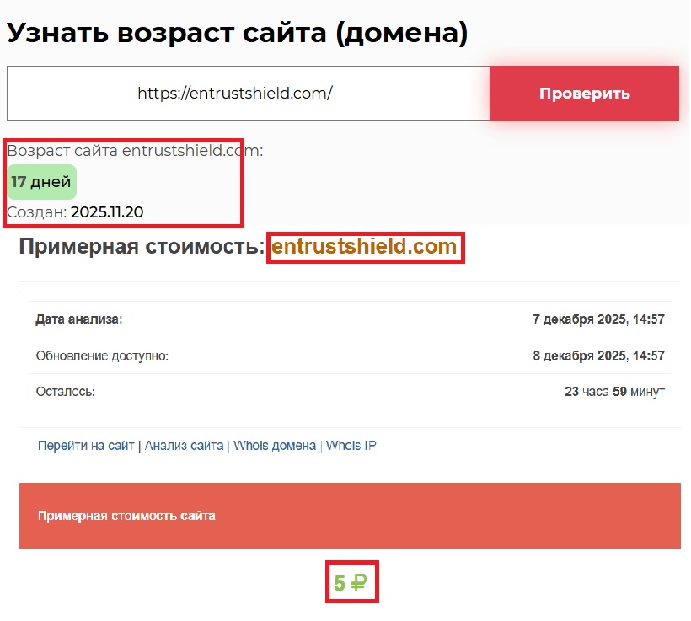Click the URL input field
The width and height of the screenshot is (691, 621).
coord(244,94)
